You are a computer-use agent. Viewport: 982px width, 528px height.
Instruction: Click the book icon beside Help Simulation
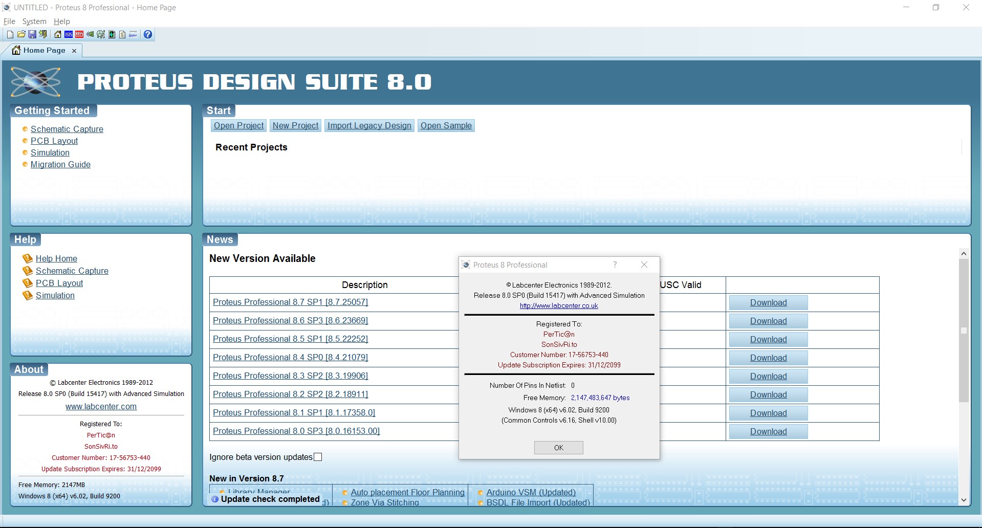pyautogui.click(x=28, y=295)
